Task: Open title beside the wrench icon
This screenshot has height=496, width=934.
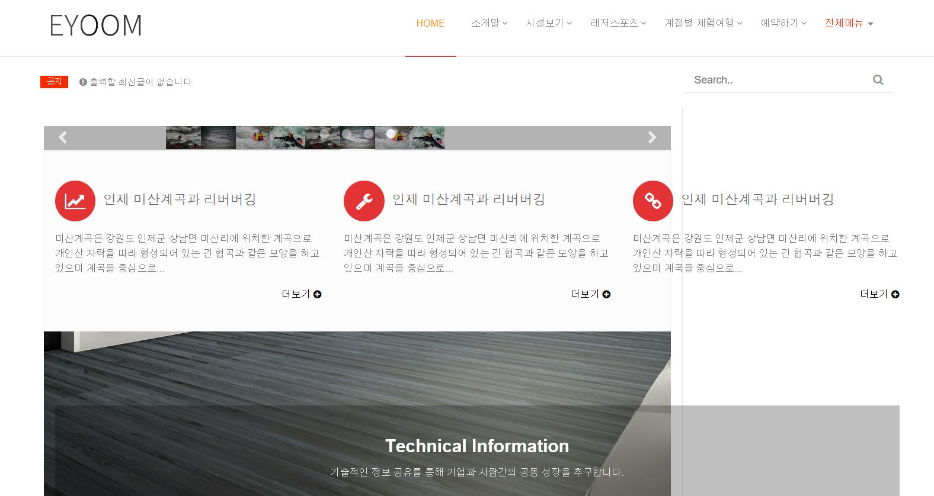Action: 469,199
